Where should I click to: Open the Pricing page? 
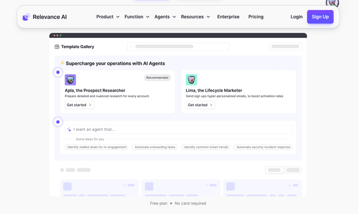point(256,17)
